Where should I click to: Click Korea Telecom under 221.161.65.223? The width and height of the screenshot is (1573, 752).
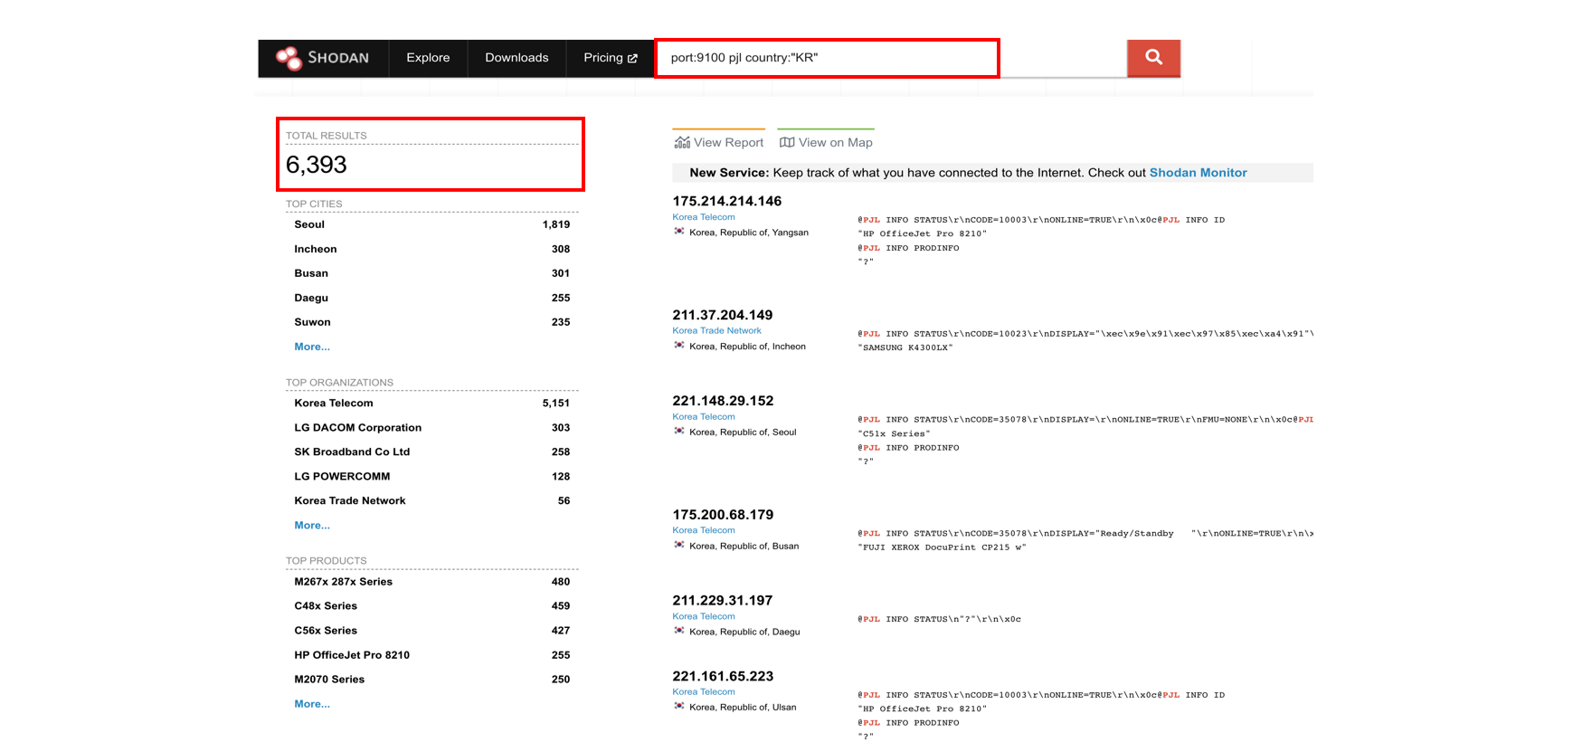[704, 692]
